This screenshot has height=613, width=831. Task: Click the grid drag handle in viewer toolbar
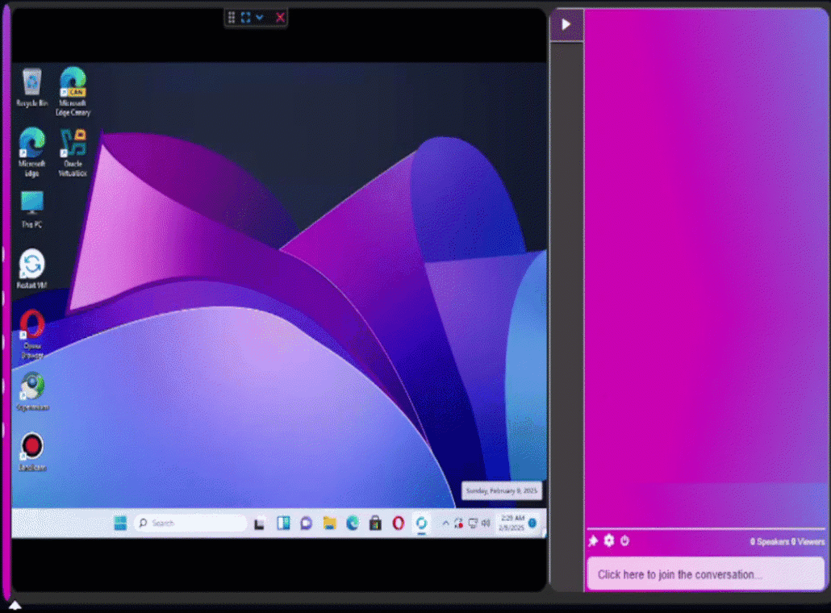tap(232, 17)
